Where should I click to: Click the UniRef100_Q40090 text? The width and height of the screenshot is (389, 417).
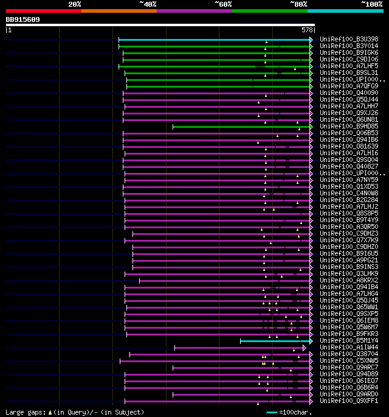point(349,93)
